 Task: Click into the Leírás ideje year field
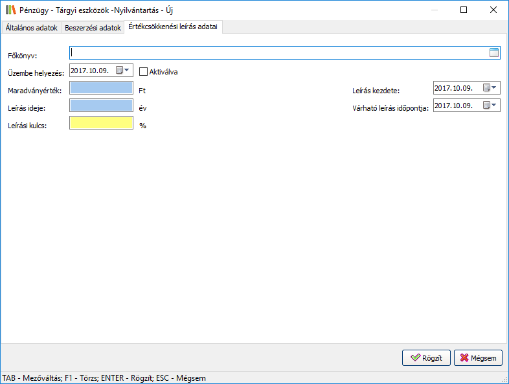101,106
